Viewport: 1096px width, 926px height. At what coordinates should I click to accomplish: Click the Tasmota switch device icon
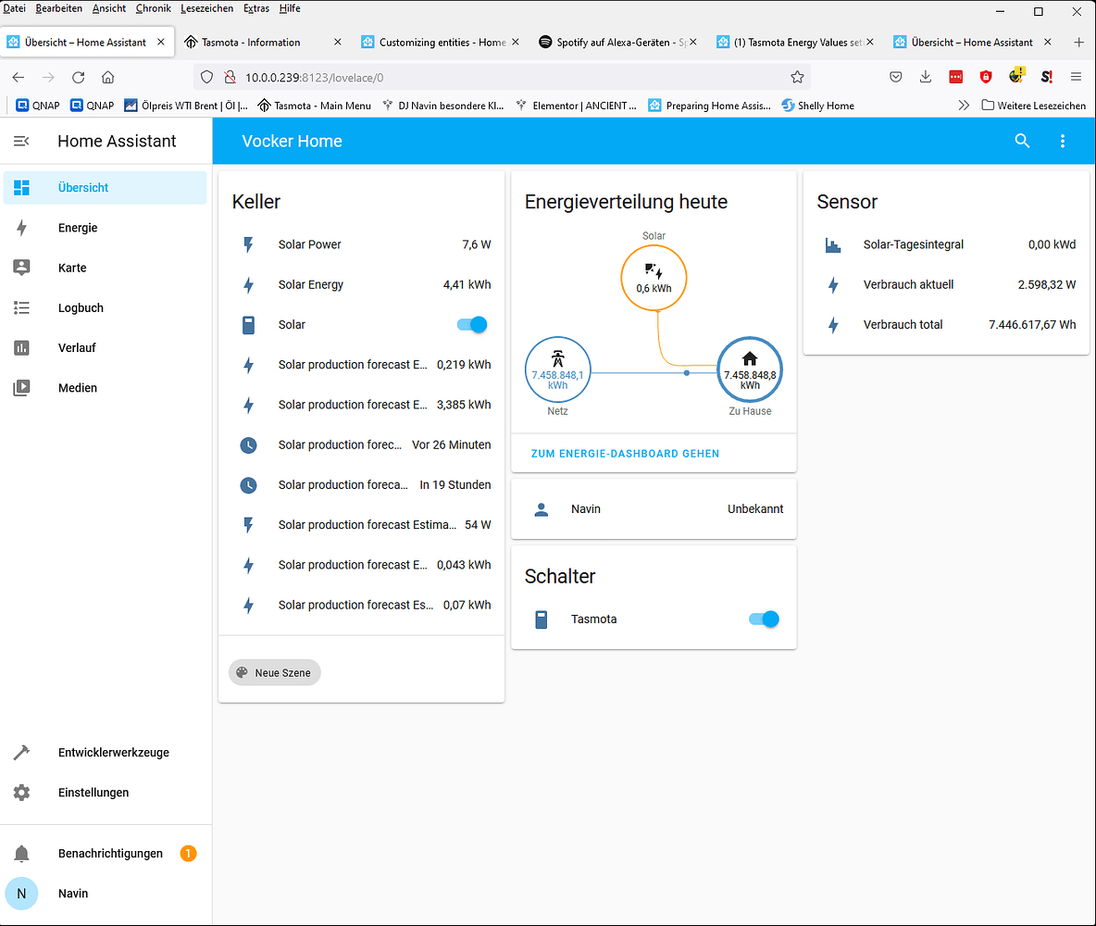(541, 619)
